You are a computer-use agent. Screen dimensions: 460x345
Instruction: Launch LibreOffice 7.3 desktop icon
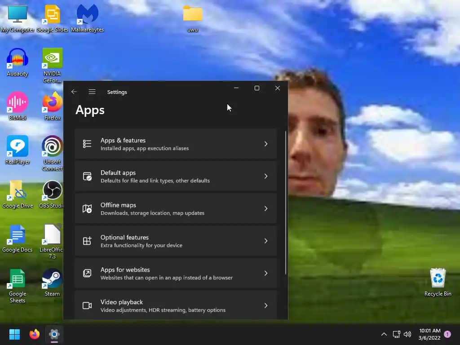(51, 241)
